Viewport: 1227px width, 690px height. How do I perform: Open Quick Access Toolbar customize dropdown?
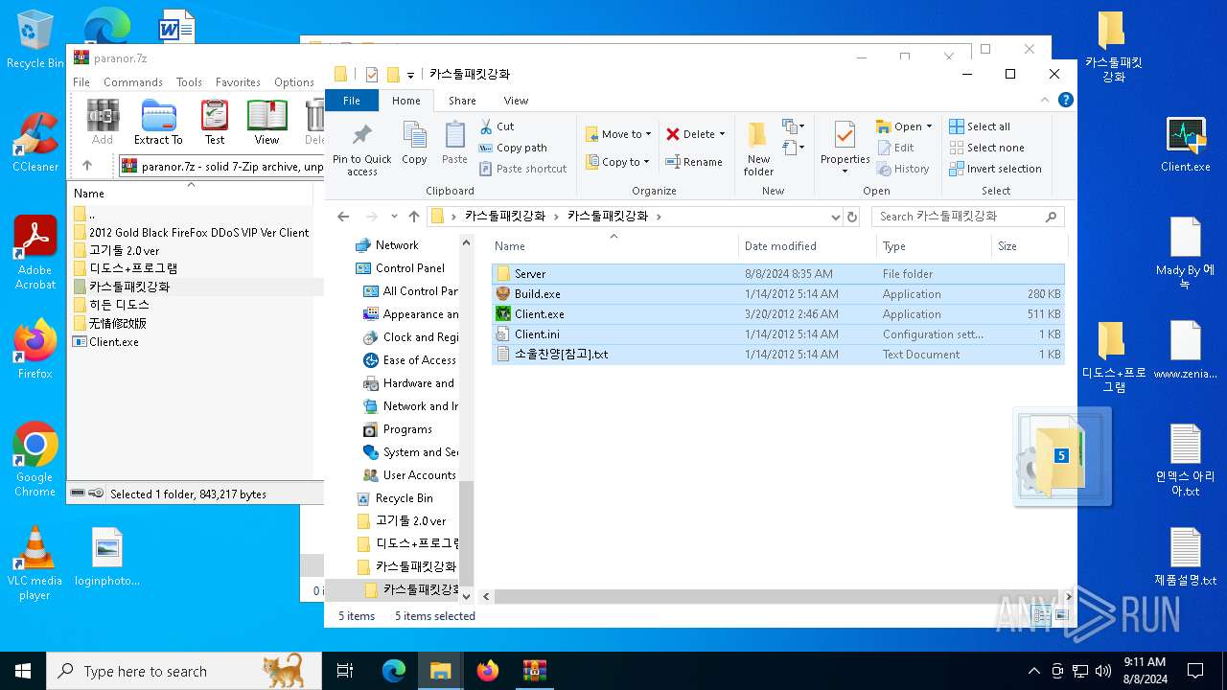[411, 75]
